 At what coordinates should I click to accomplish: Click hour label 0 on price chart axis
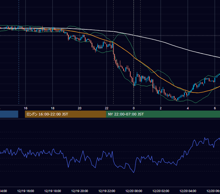[x=134, y=108]
